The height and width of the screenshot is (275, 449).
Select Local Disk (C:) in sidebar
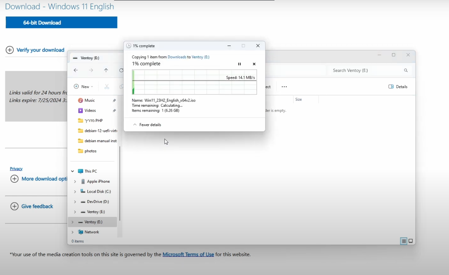99,191
